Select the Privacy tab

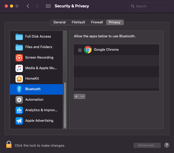(115, 22)
